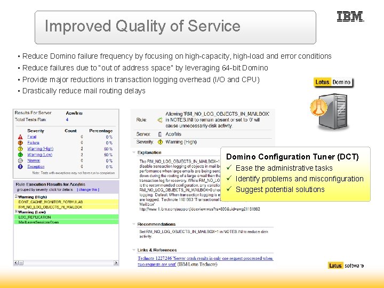Click the scrollbar left arrow
Screen dimensions: 384x288
tap(16, 263)
